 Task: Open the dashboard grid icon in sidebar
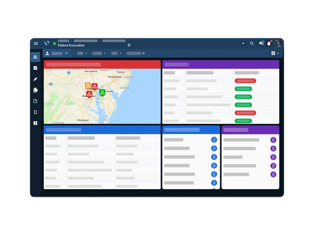coord(35,123)
